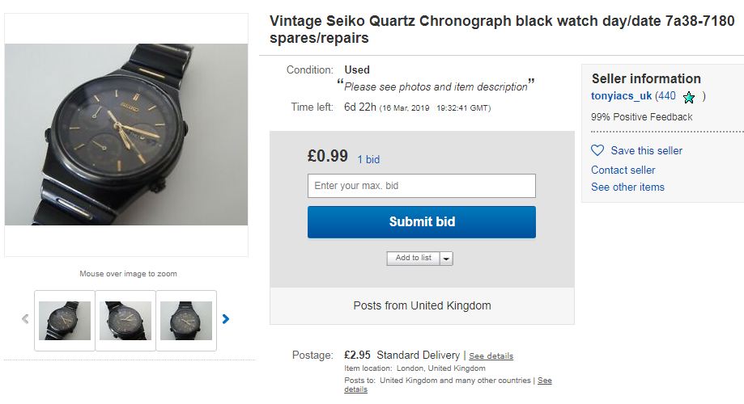Open seller profile tonyiacs_uk

tap(621, 96)
